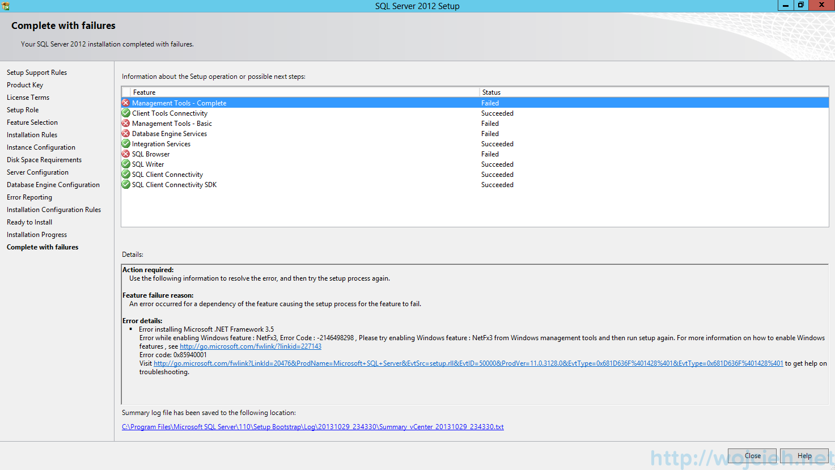Select the SQL Writer feature row
This screenshot has width=835, height=470.
[x=475, y=164]
